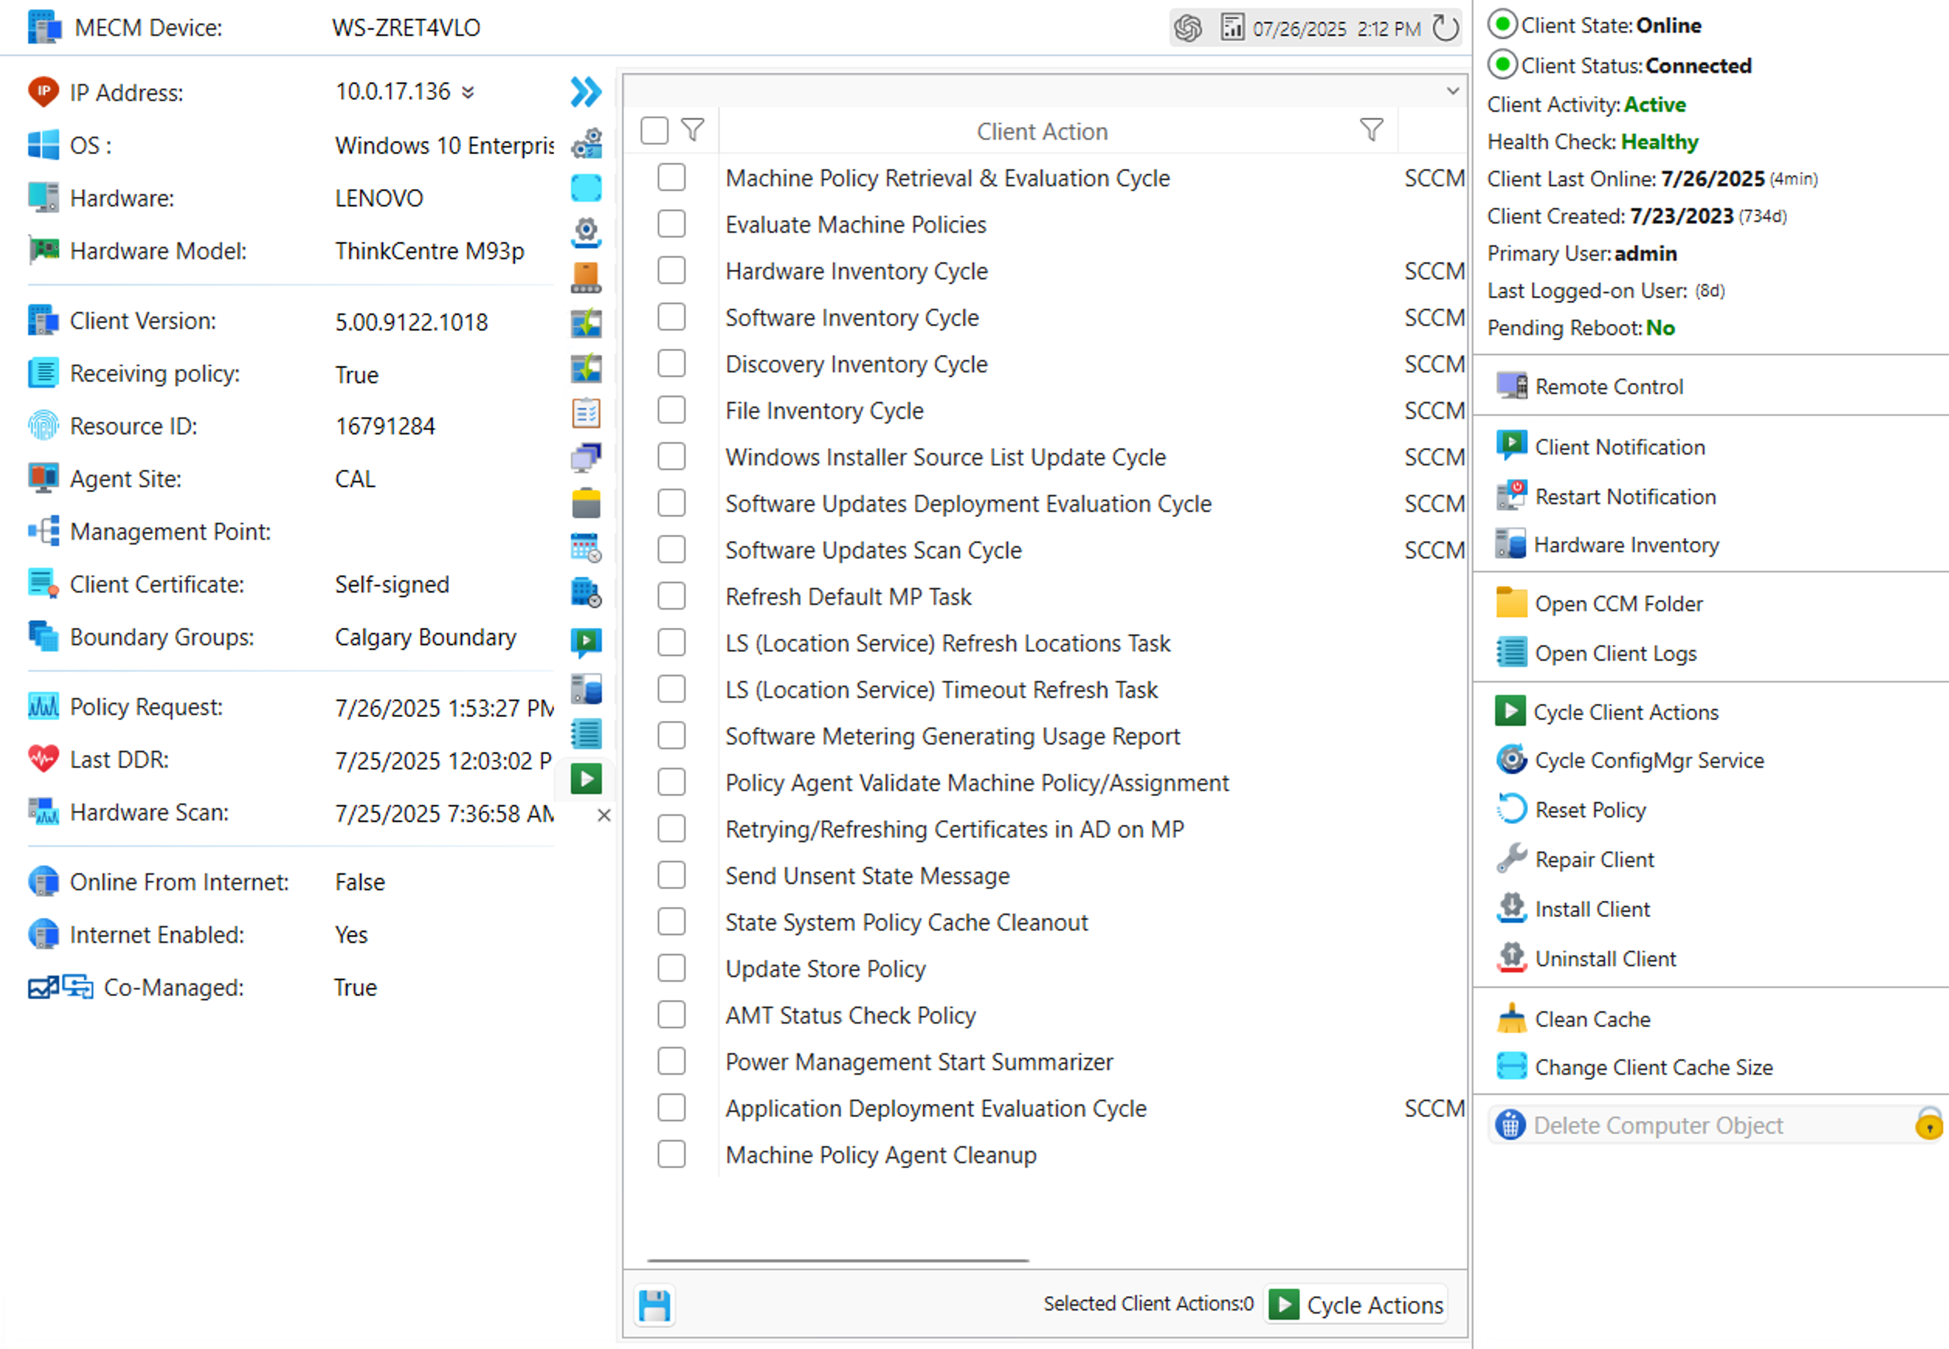Click the OpenAI-style swirl icon in the header
The image size is (1949, 1349).
[1188, 28]
